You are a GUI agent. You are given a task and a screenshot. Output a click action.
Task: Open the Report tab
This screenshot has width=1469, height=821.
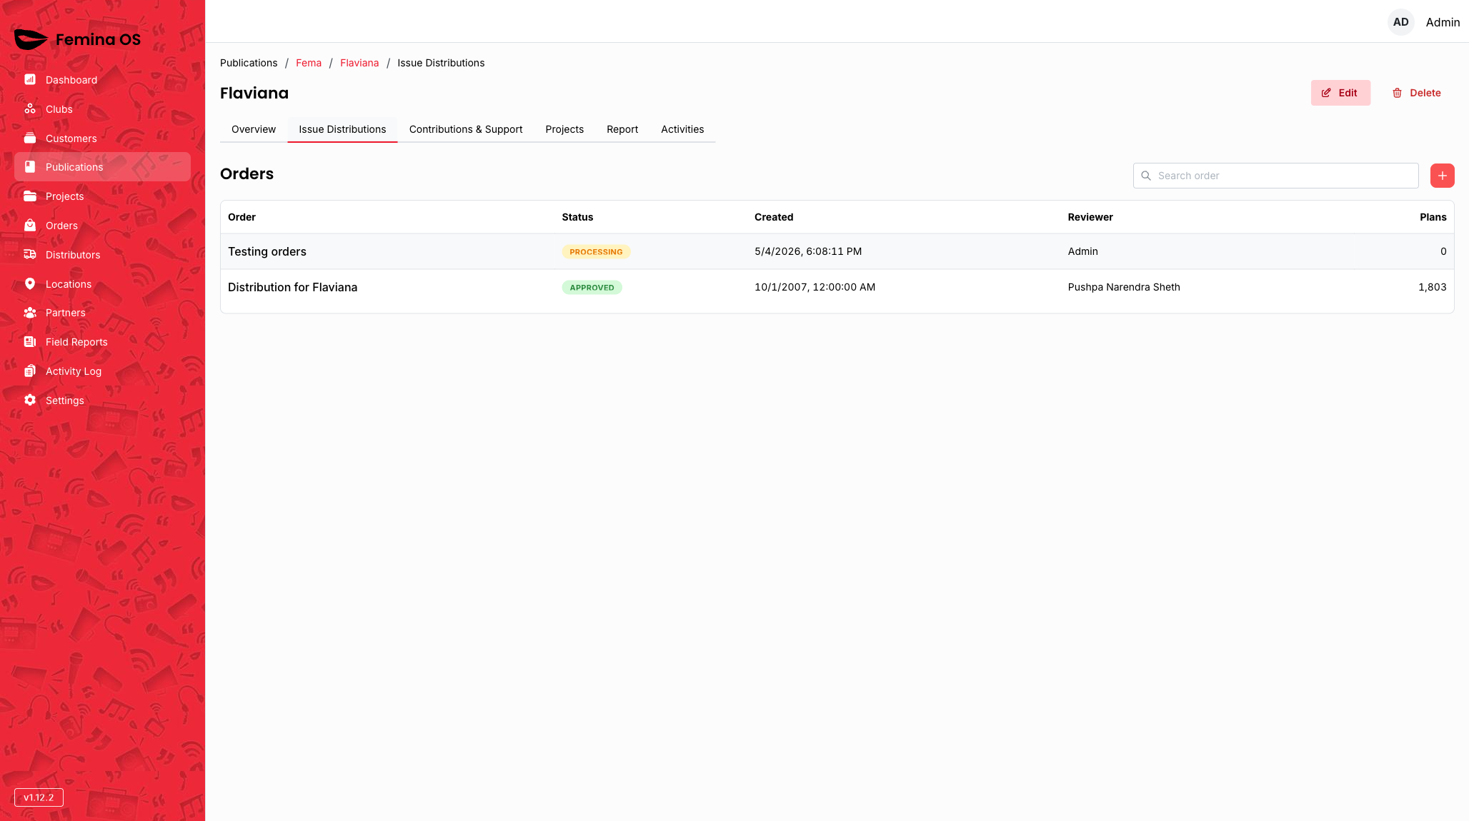coord(622,129)
